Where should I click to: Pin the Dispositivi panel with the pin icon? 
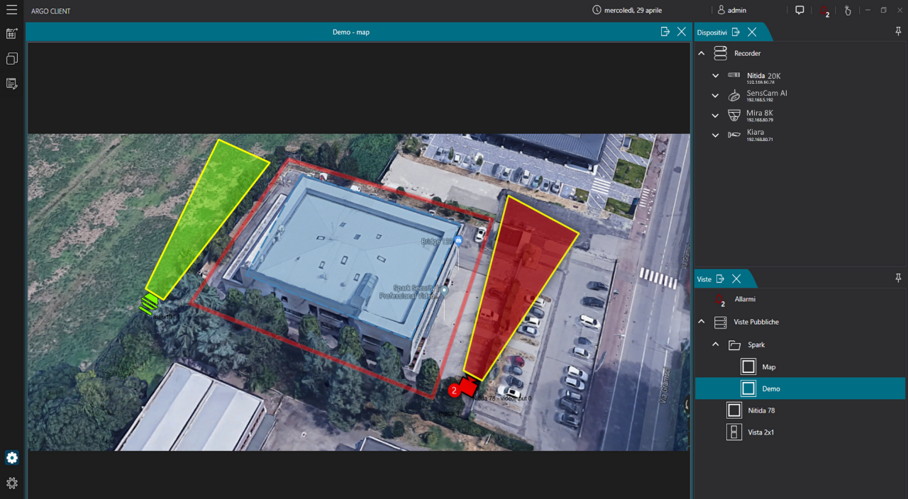point(899,32)
